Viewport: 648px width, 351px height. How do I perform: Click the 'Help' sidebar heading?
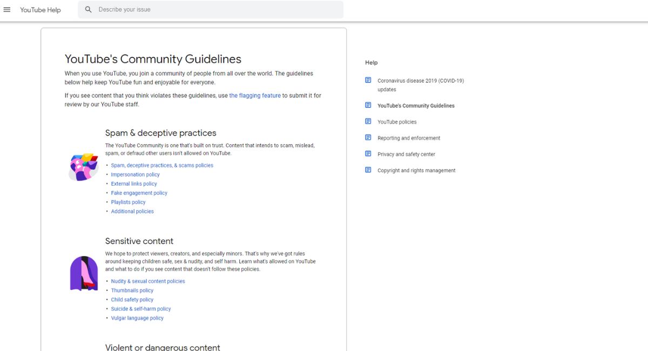coord(372,63)
